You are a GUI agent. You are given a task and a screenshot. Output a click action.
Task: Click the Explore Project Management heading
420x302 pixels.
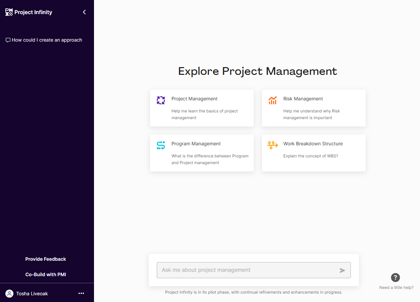[258, 71]
